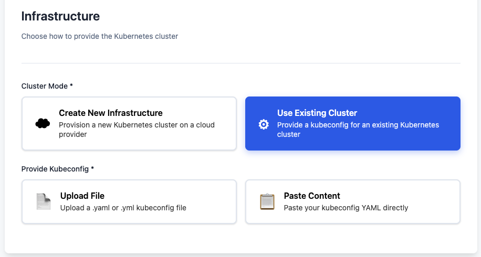The image size is (481, 257).
Task: Select the Create New Infrastructure cluster mode
Action: [129, 124]
